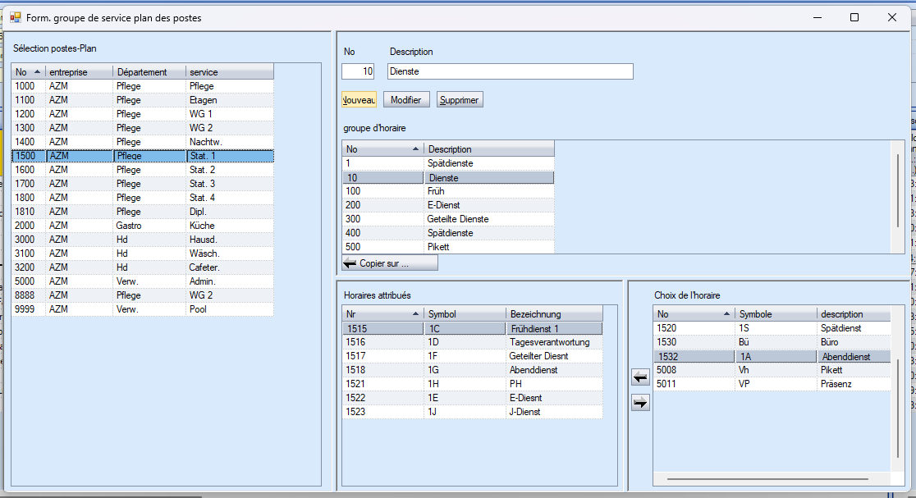Viewport: 916px width, 498px height.
Task: Click the Nouveau button
Action: (x=359, y=99)
